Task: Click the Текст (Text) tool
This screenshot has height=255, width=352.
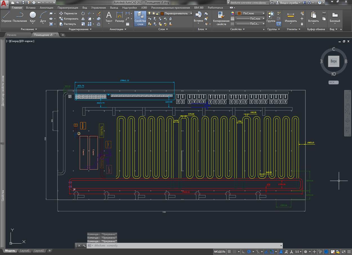Action: (109, 17)
